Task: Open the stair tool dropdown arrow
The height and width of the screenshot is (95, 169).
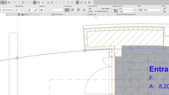Action: click(6, 2)
